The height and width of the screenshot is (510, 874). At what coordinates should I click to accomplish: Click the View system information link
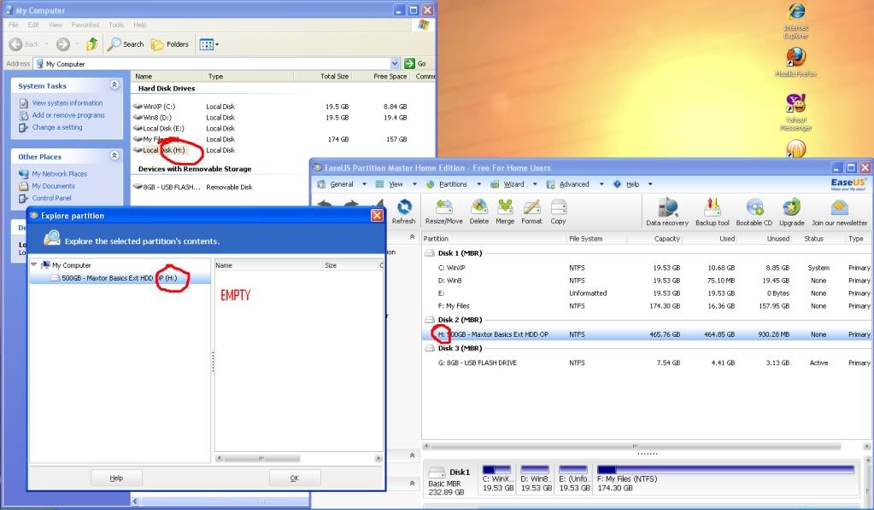tap(67, 103)
